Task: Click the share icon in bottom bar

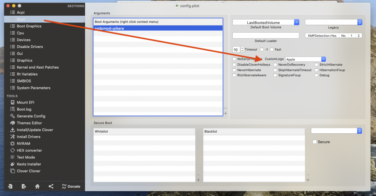Action: pos(51,186)
